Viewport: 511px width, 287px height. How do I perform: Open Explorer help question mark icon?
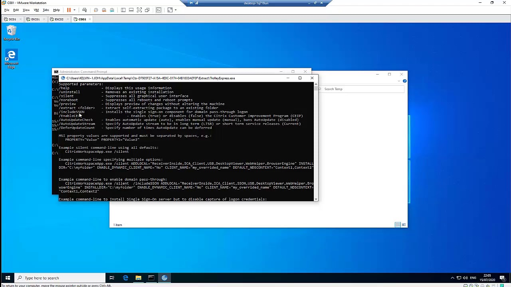coord(404,81)
